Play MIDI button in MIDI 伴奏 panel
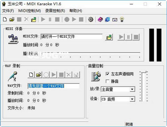Viewport: 167px width, 127px height. tap(121, 37)
